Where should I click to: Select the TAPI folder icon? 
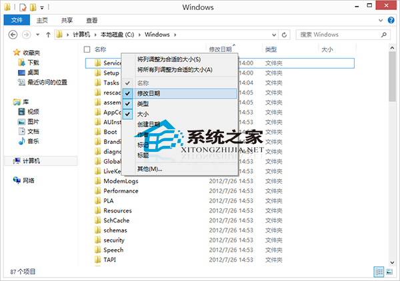point(97,260)
